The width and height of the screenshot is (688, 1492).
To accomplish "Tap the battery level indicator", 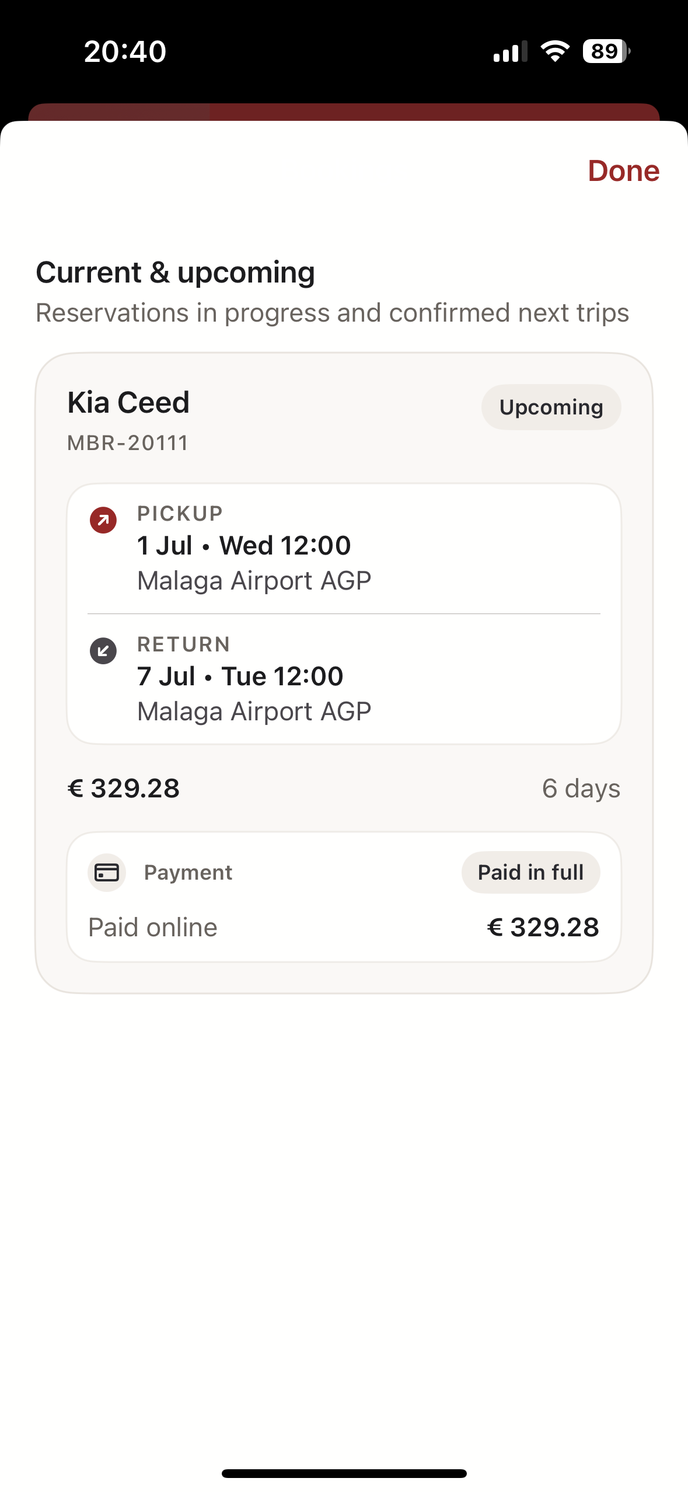I will pos(606,51).
